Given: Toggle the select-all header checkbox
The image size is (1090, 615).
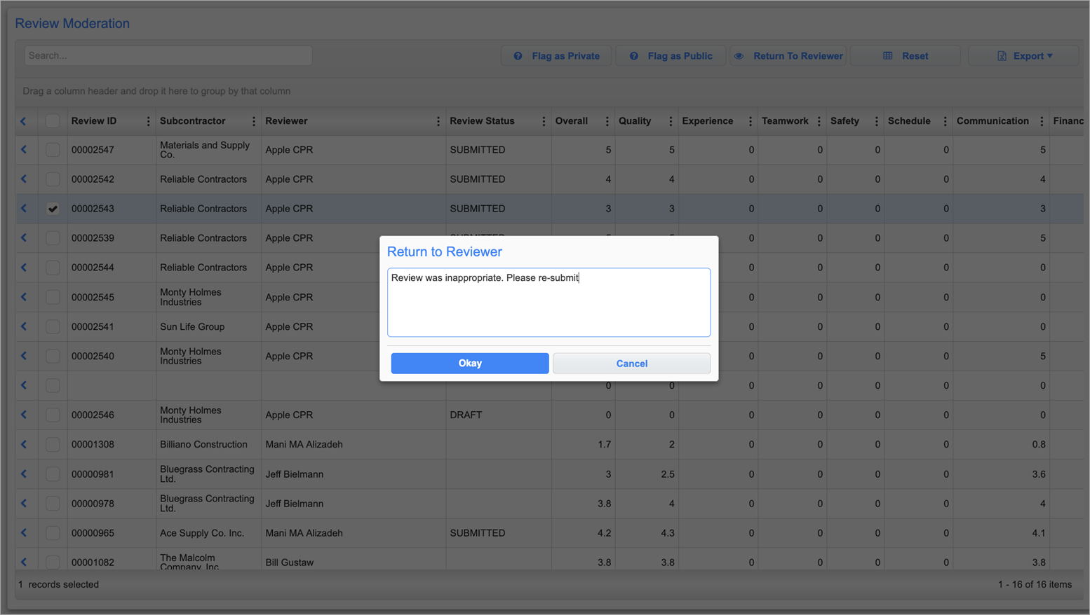Looking at the screenshot, I should tap(53, 120).
